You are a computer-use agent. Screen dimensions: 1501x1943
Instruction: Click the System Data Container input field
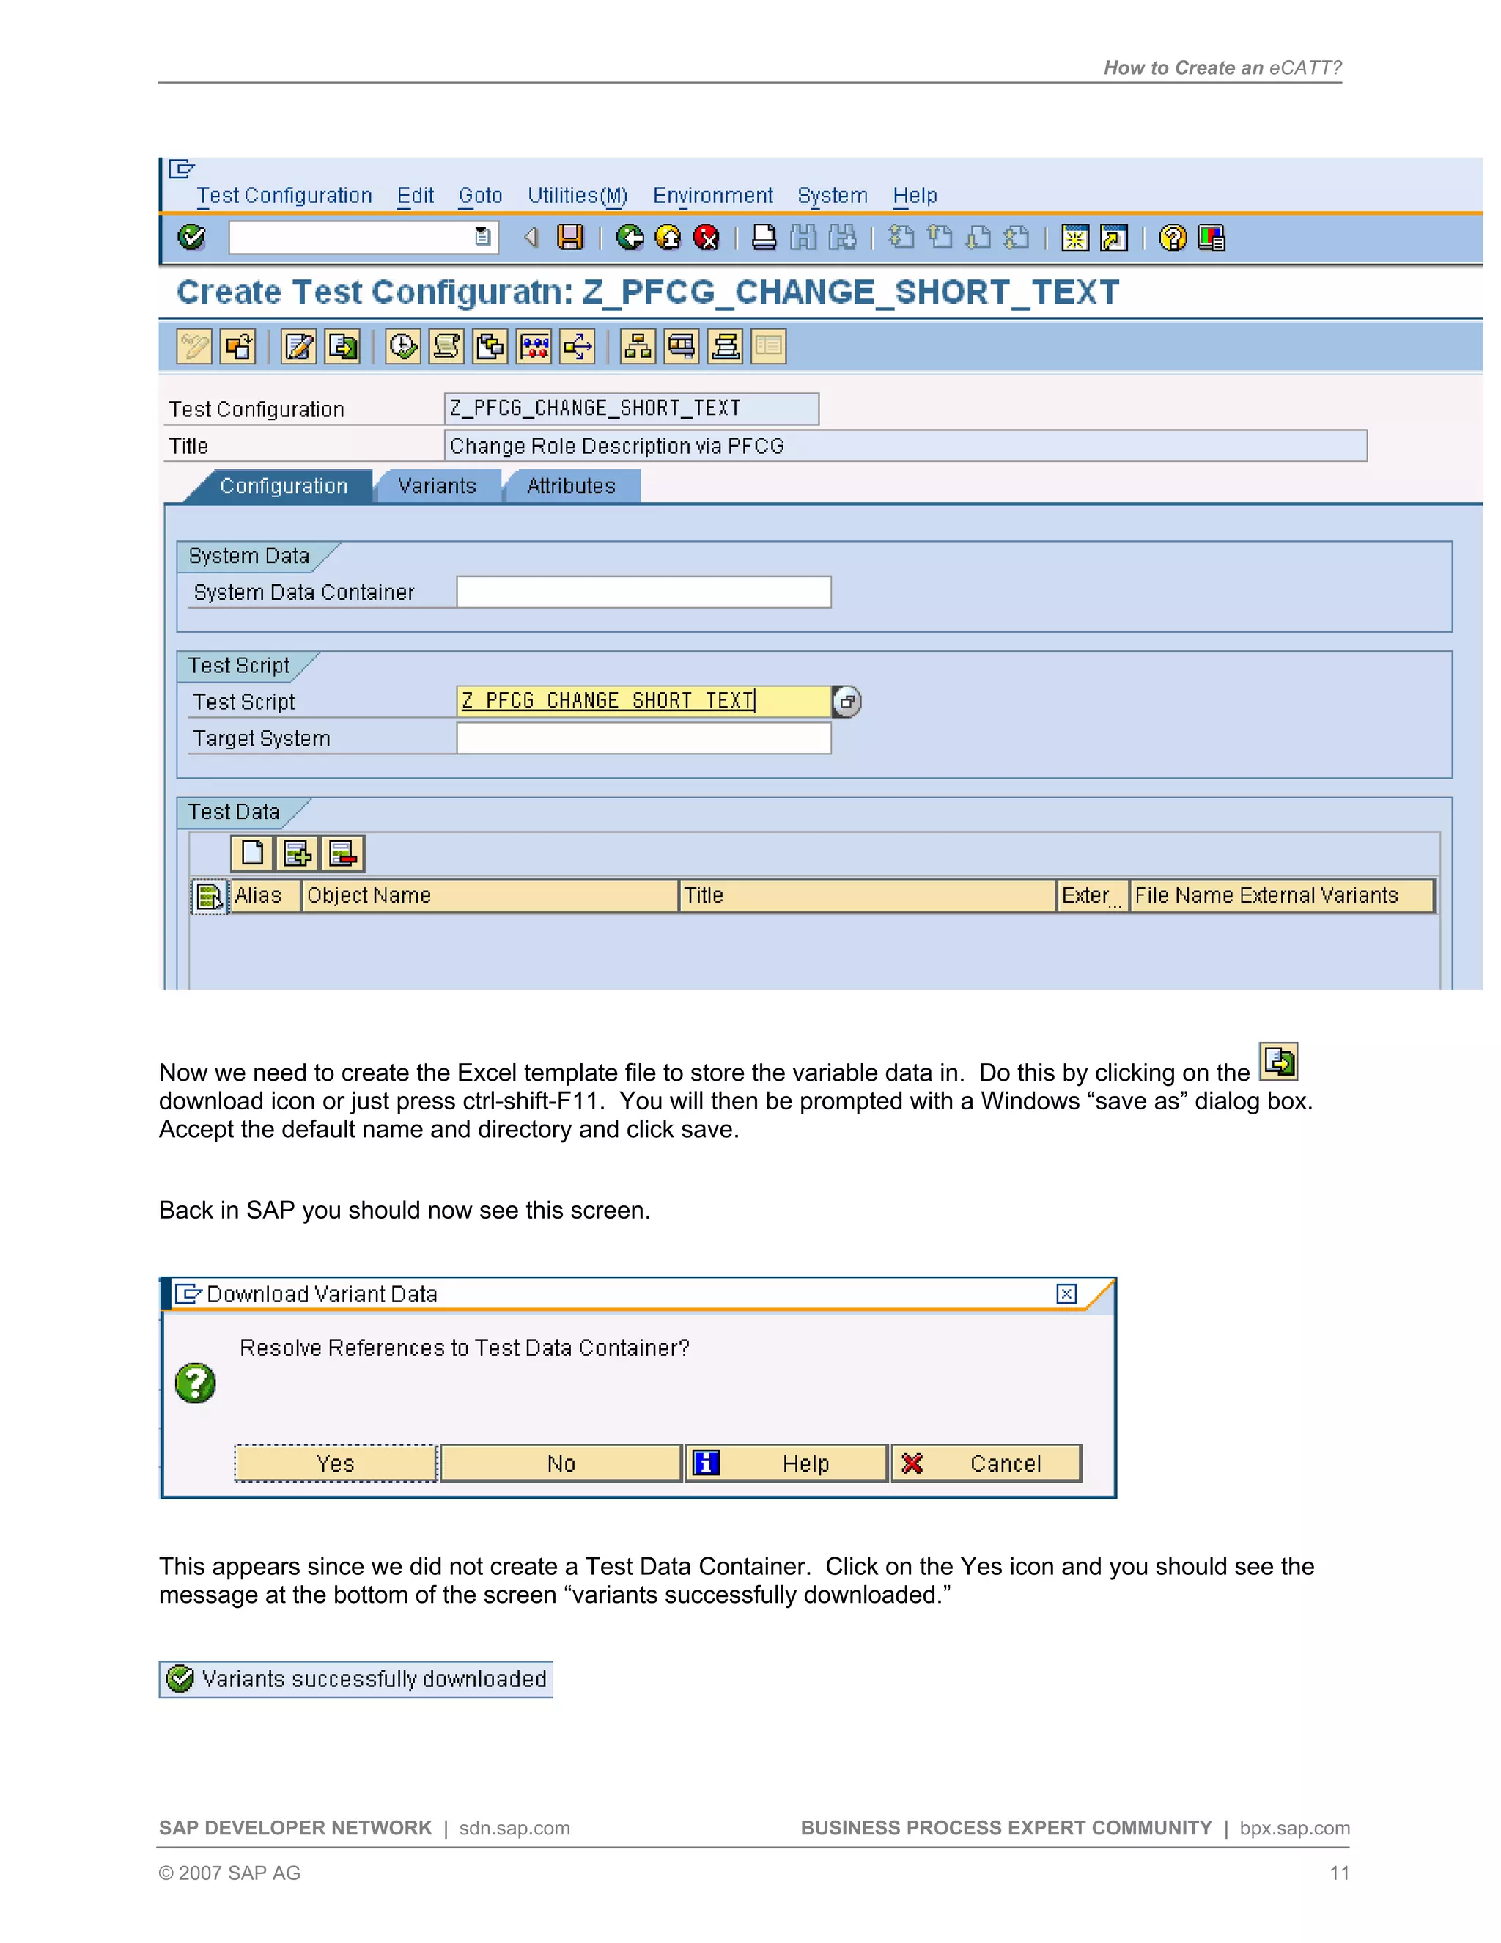coord(643,592)
